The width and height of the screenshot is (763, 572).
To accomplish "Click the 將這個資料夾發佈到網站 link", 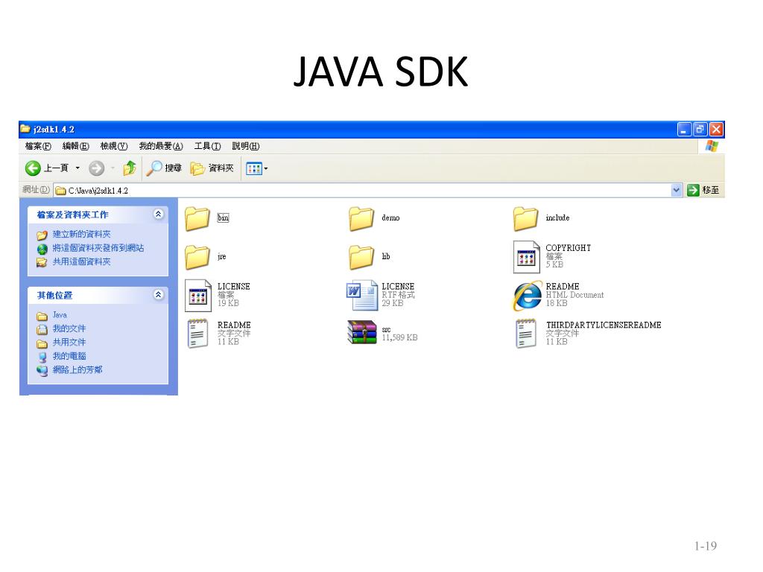I will click(x=98, y=248).
